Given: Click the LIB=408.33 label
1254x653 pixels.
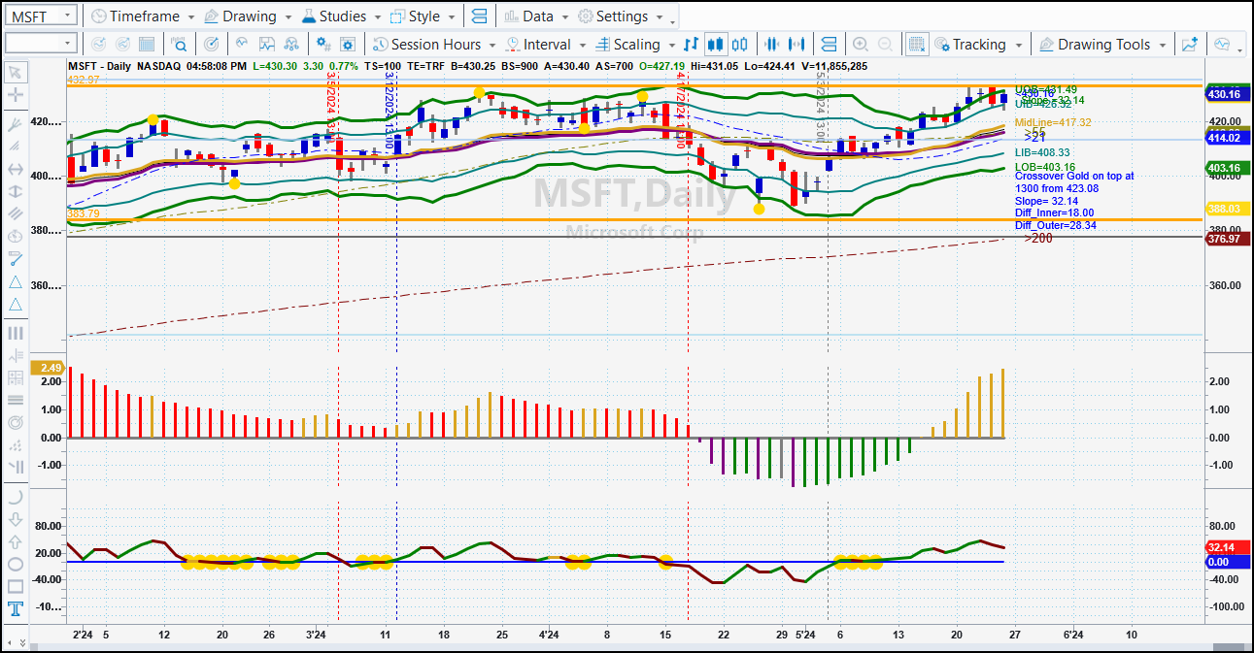Looking at the screenshot, I should pos(1042,152).
